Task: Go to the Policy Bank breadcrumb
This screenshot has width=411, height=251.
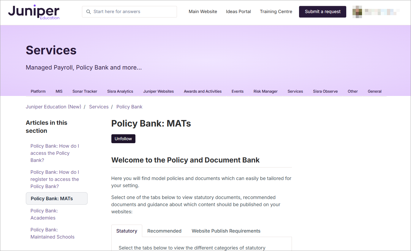Action: click(x=129, y=107)
